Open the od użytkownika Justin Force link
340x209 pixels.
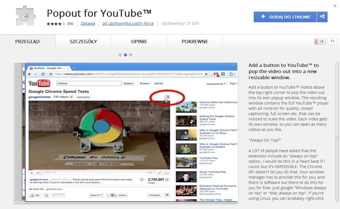[128, 23]
